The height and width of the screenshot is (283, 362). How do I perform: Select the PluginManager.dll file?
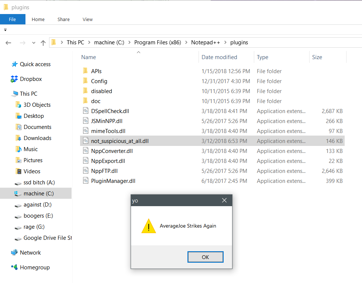[x=113, y=181]
